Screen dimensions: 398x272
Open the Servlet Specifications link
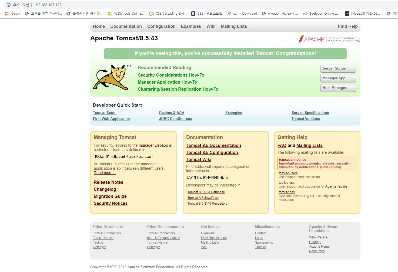[310, 113]
